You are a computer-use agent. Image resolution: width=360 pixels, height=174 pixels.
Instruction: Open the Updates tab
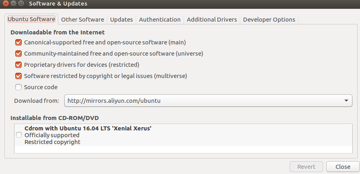[x=121, y=20]
